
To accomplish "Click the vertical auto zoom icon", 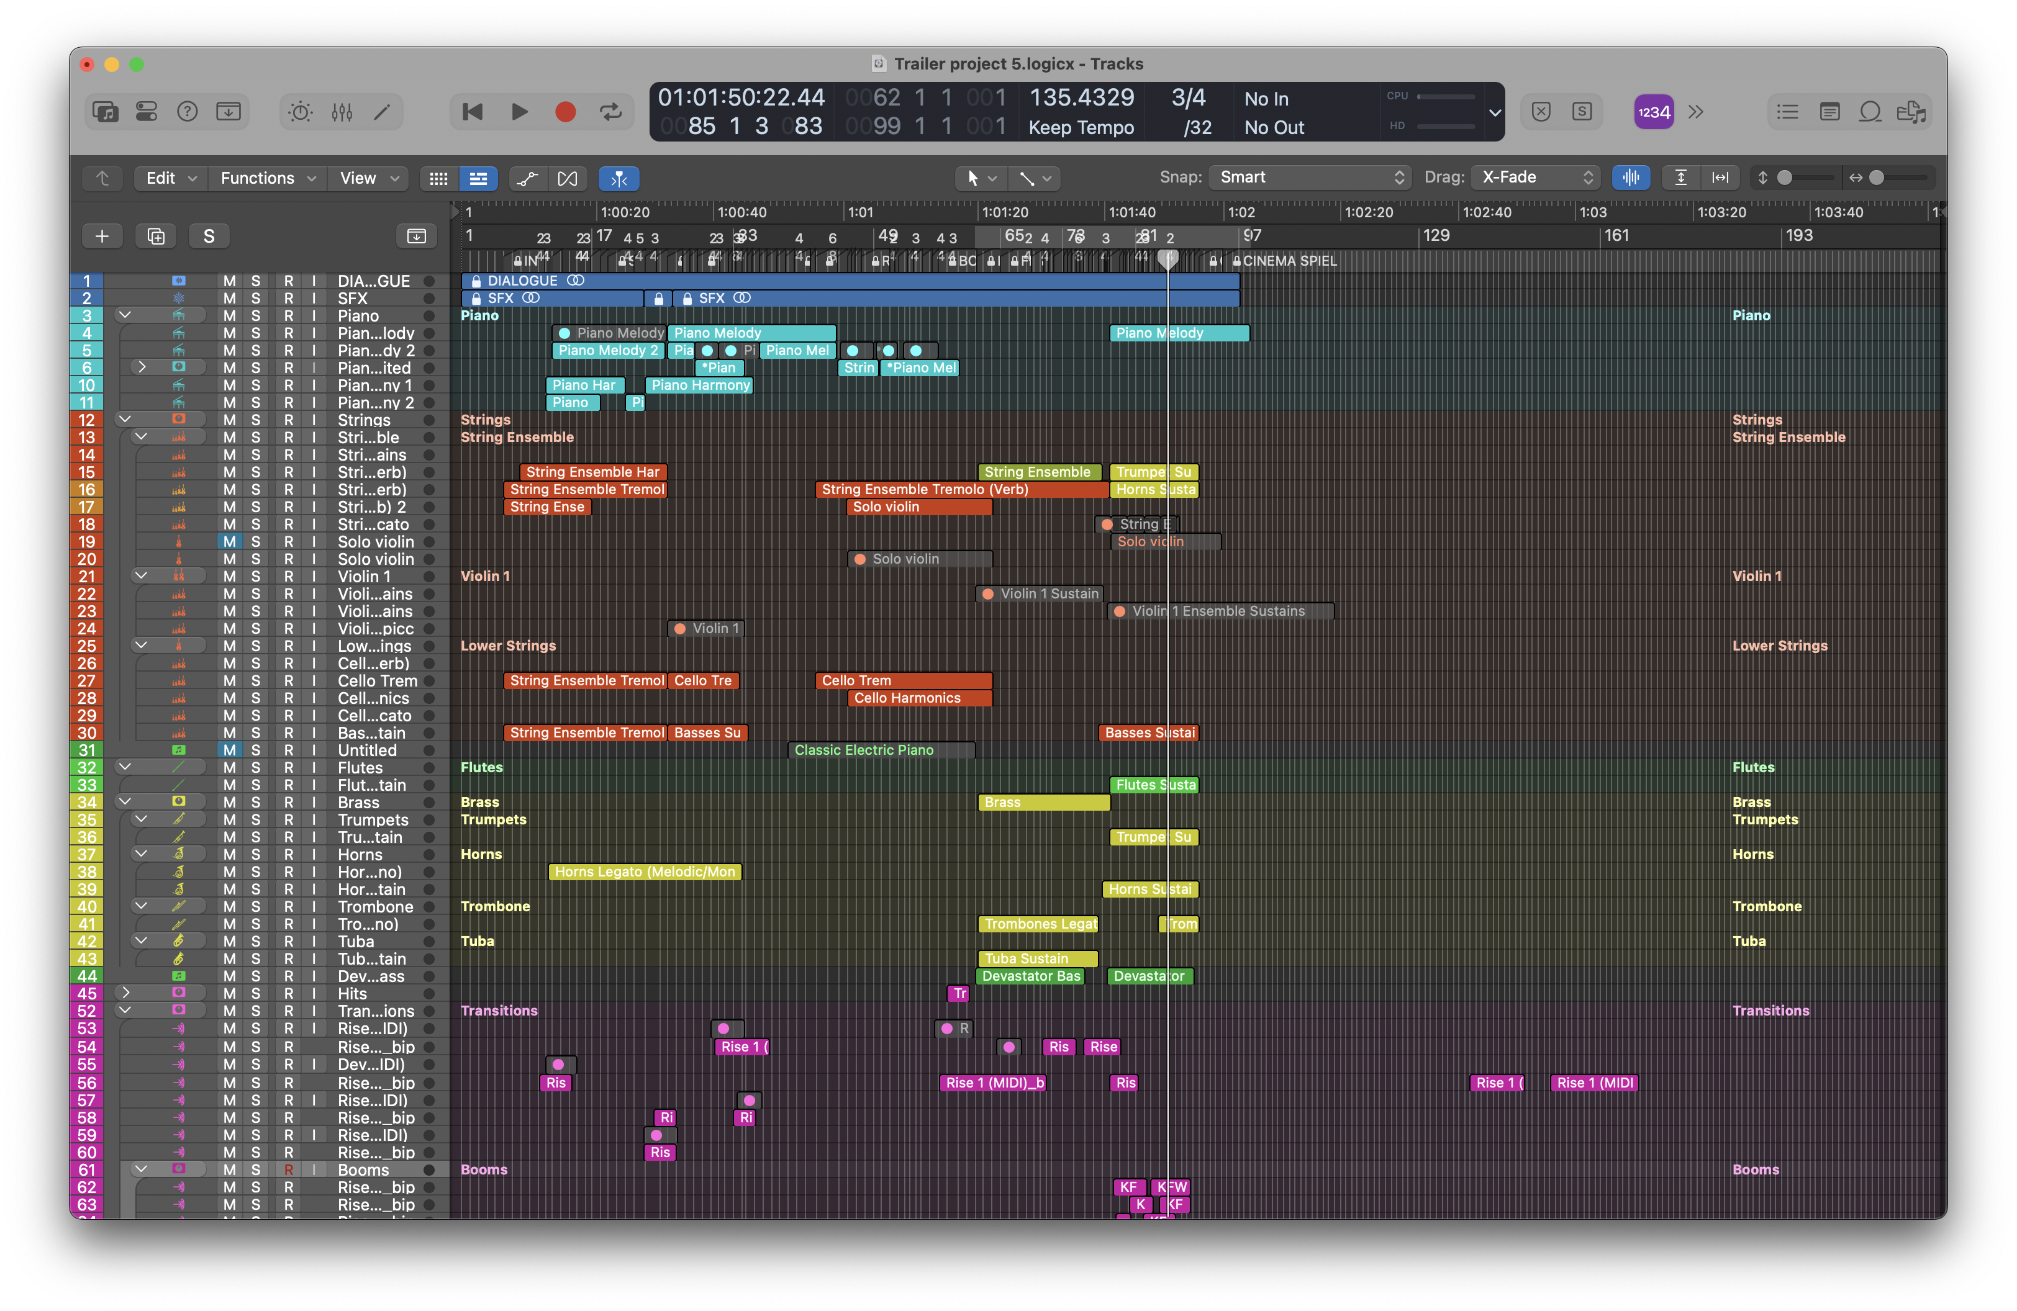I will tap(1680, 177).
